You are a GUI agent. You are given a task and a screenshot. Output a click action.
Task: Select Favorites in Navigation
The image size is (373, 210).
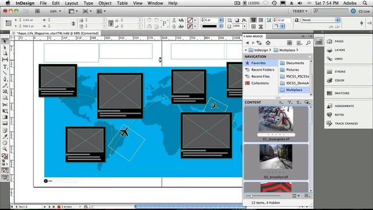pos(261,63)
